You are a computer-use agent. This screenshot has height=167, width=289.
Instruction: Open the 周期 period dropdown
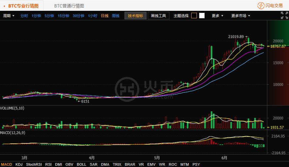tap(9, 16)
